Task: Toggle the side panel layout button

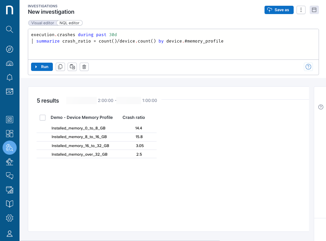Action: [314, 10]
